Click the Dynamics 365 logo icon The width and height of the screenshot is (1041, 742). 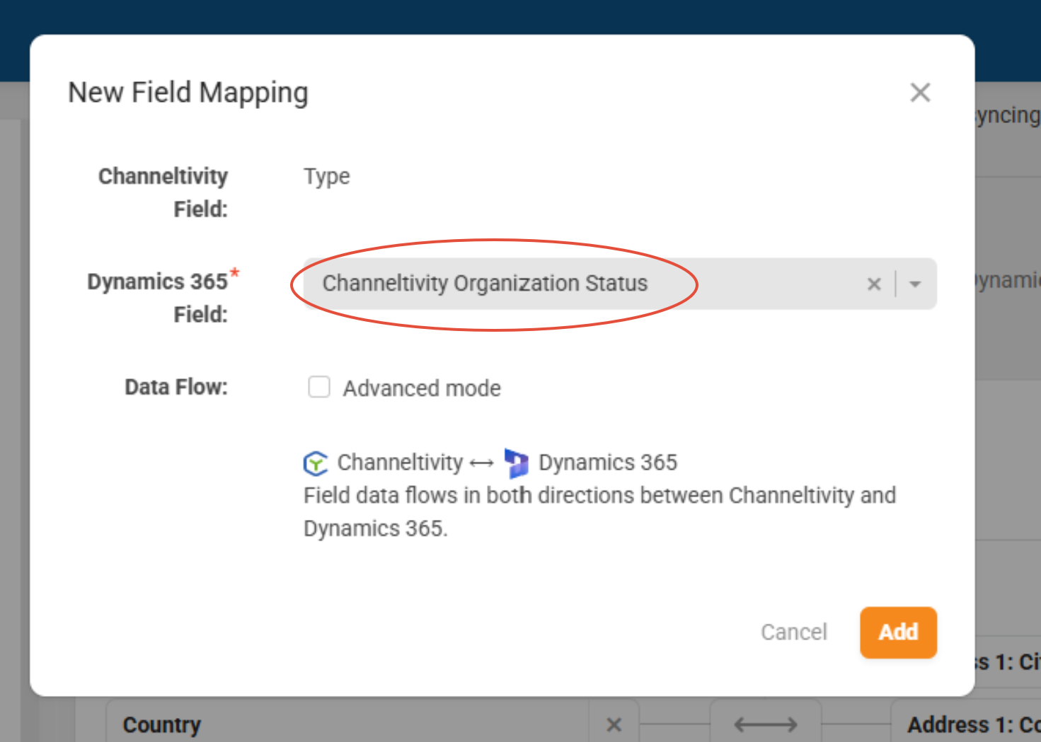tap(517, 463)
